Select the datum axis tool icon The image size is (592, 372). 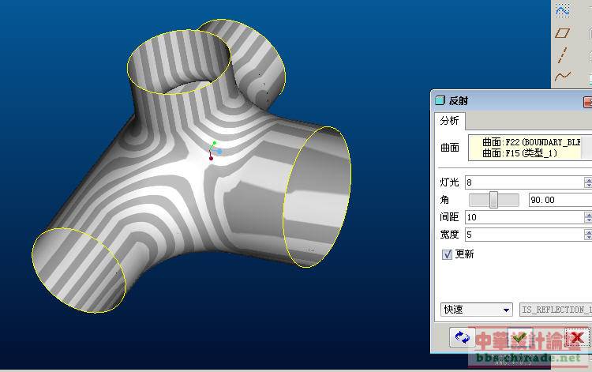click(562, 54)
